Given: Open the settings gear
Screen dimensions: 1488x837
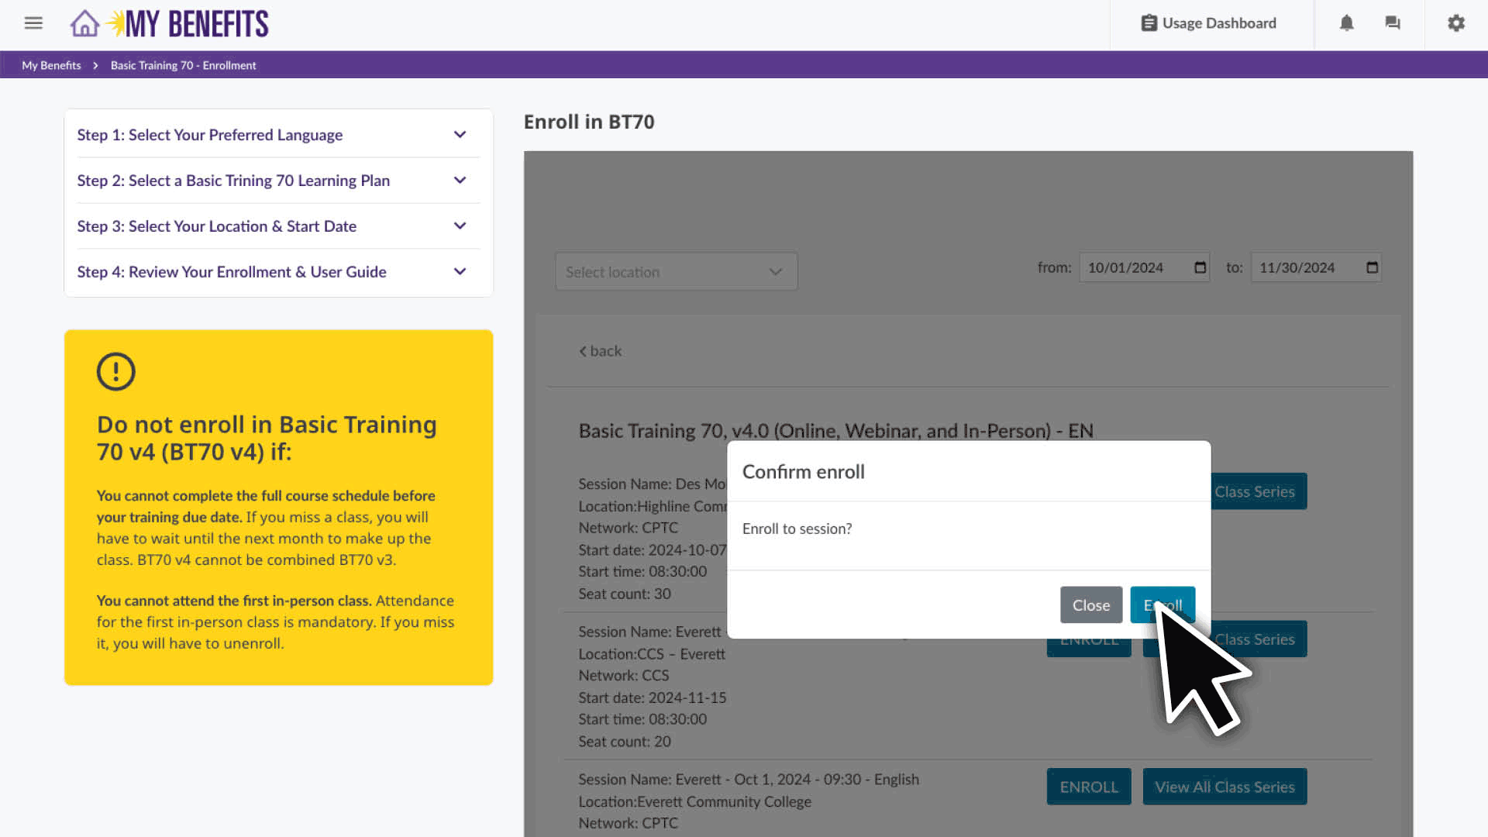Looking at the screenshot, I should (1455, 23).
